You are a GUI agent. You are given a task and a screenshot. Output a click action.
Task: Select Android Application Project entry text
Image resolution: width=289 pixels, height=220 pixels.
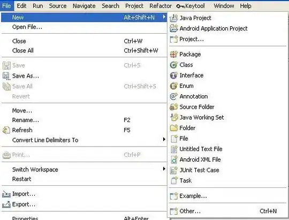pyautogui.click(x=214, y=28)
